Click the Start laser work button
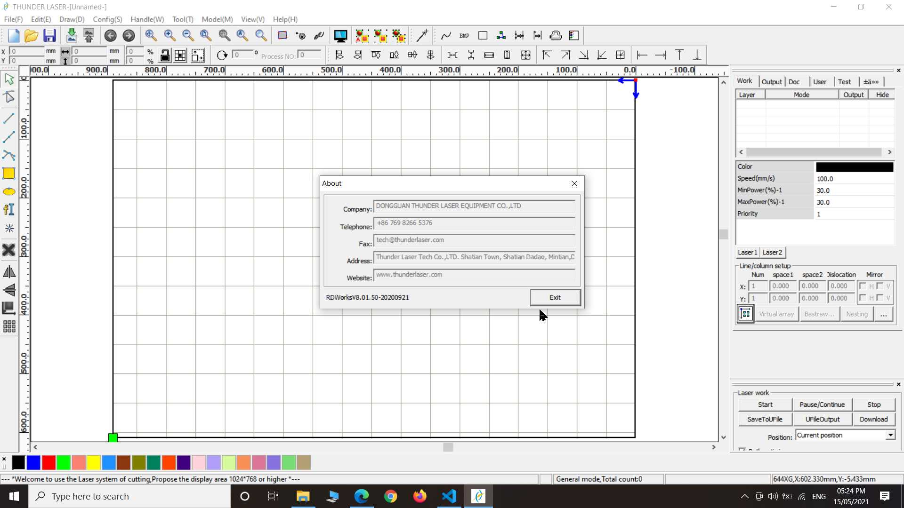This screenshot has height=508, width=904. click(765, 405)
